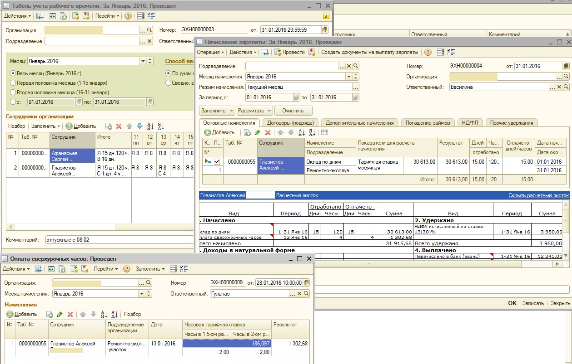Click the Комментарий field with отпускные text
The width and height of the screenshot is (572, 364).
click(119, 239)
